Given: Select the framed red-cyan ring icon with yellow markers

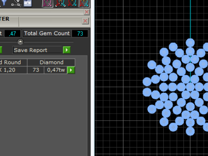Looking at the screenshot, I should point(84,3).
